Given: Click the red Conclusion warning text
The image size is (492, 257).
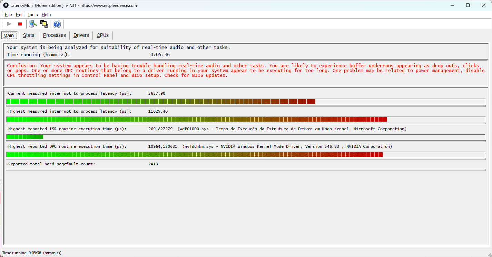Looking at the screenshot, I should click(246, 70).
